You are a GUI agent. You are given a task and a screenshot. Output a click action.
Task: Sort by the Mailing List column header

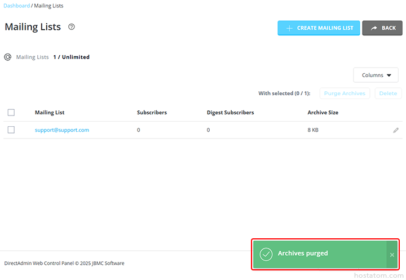[x=50, y=113]
